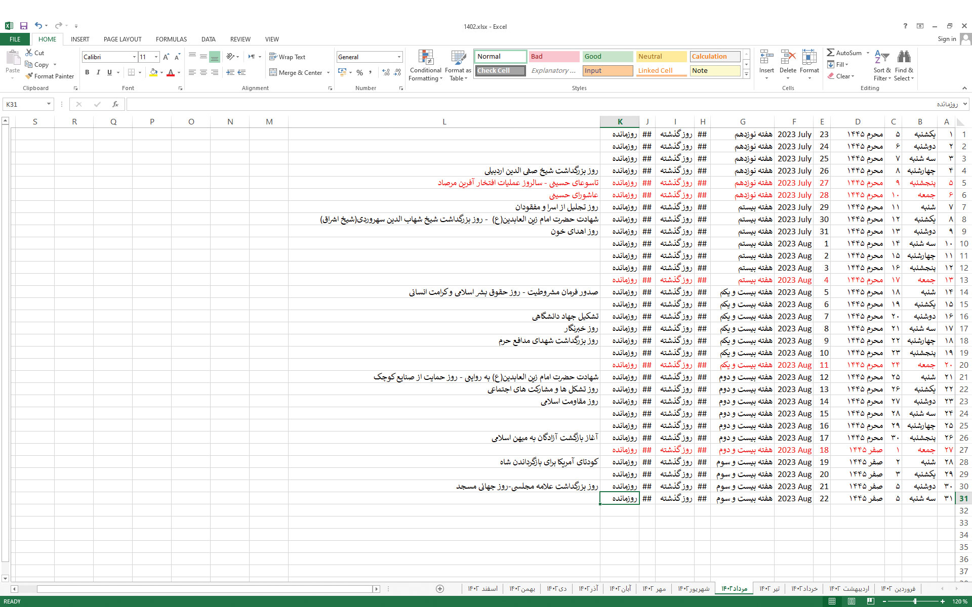This screenshot has height=607, width=972.
Task: Apply the Bad cell style
Action: coord(554,57)
